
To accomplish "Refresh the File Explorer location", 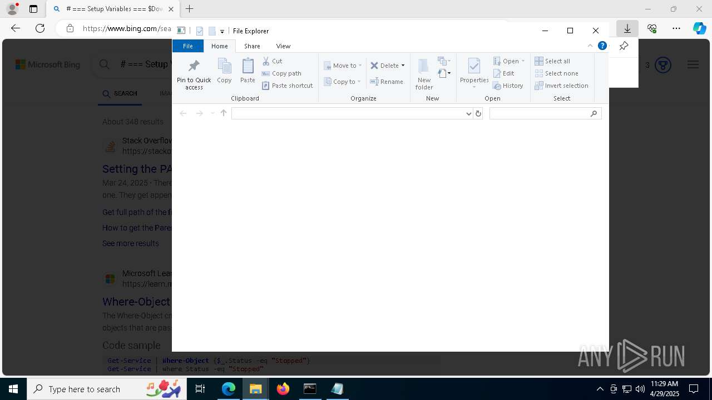I will click(478, 113).
